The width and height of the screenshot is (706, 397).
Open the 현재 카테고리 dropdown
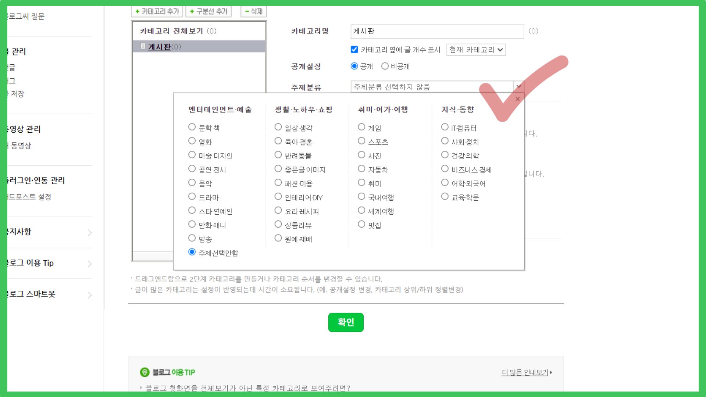click(x=476, y=50)
